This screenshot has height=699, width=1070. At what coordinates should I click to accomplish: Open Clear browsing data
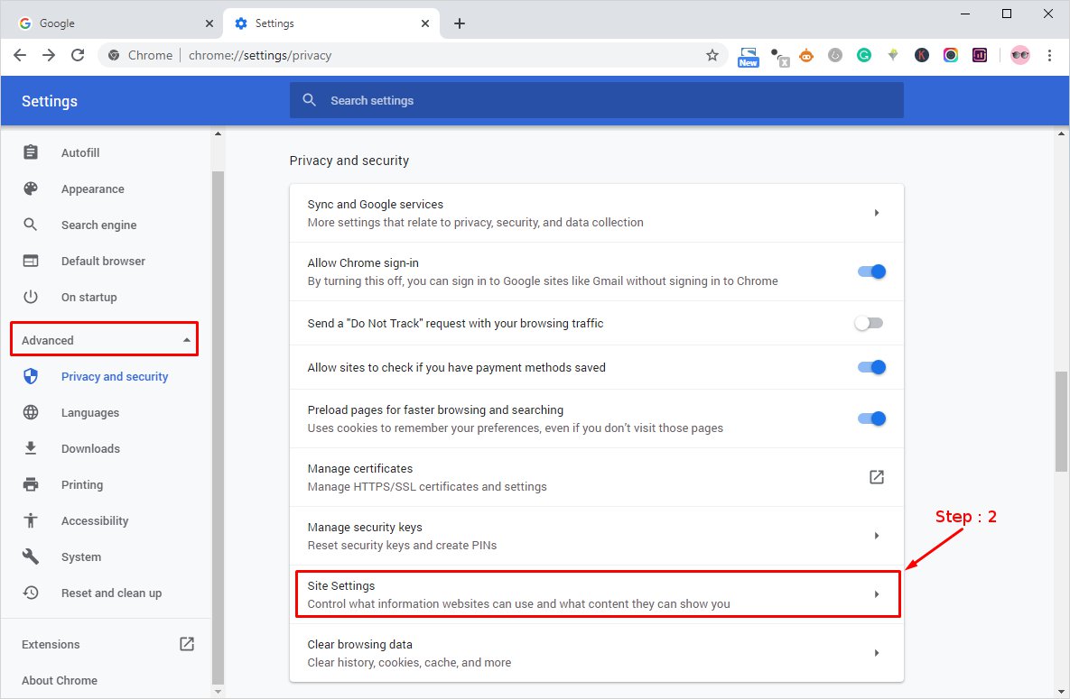(x=596, y=653)
